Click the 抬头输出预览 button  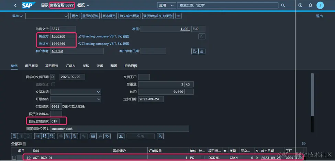(x=130, y=16)
